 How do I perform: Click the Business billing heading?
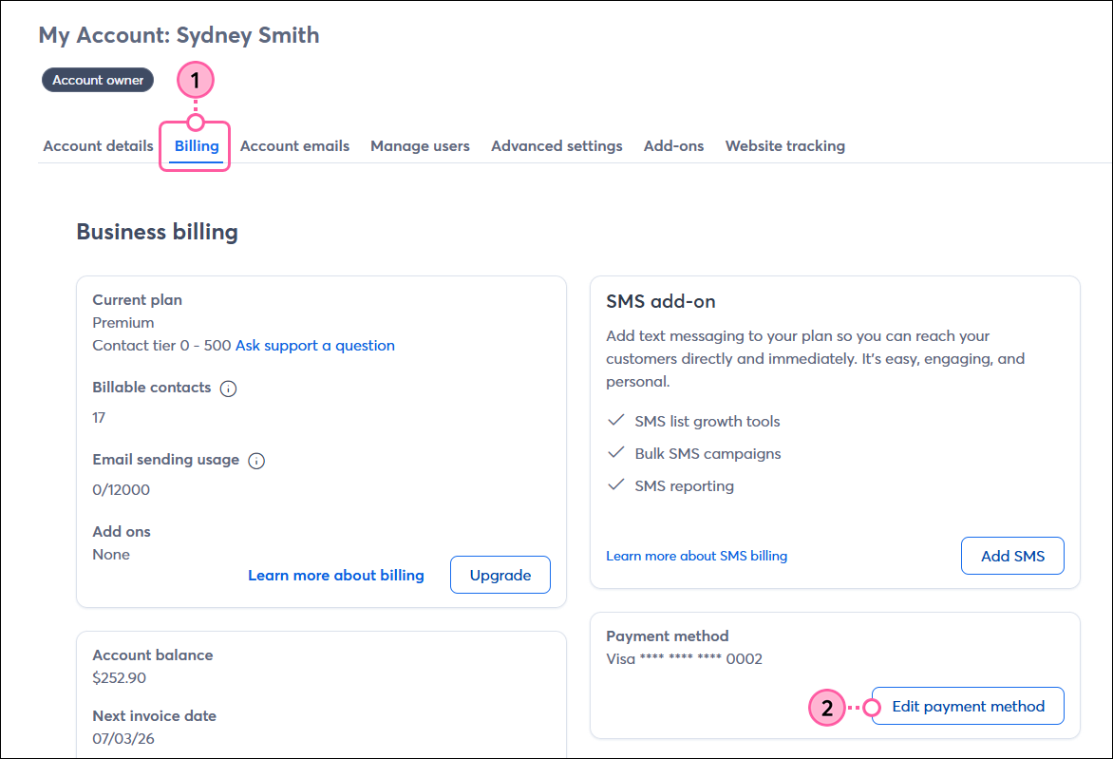tap(157, 232)
